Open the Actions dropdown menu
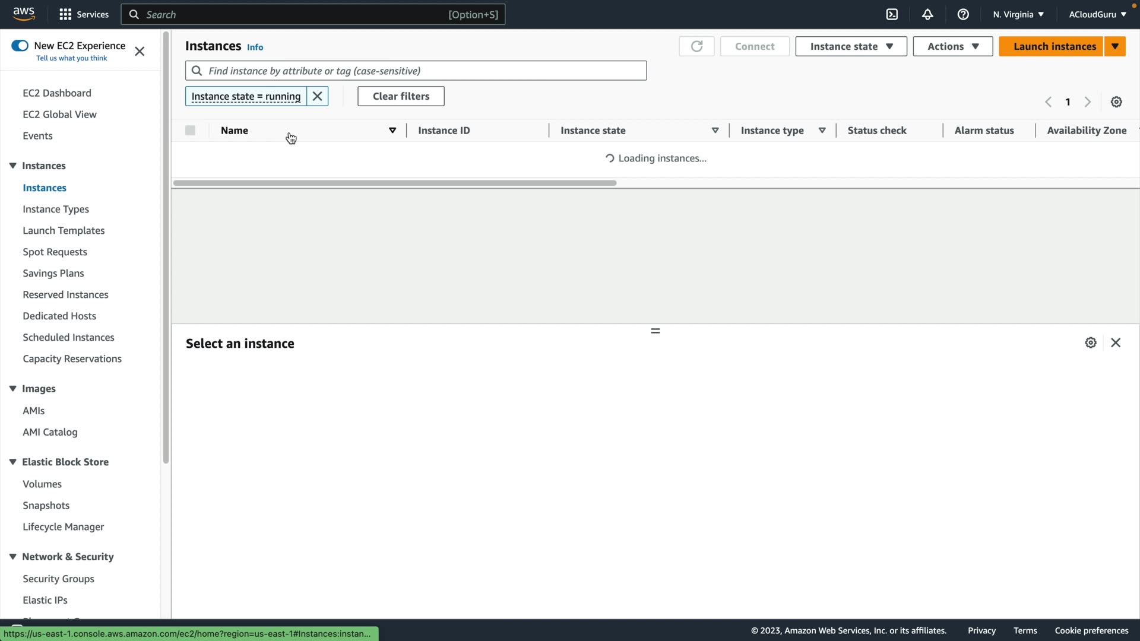Screen dimensions: 1140x641 [x=952, y=46]
